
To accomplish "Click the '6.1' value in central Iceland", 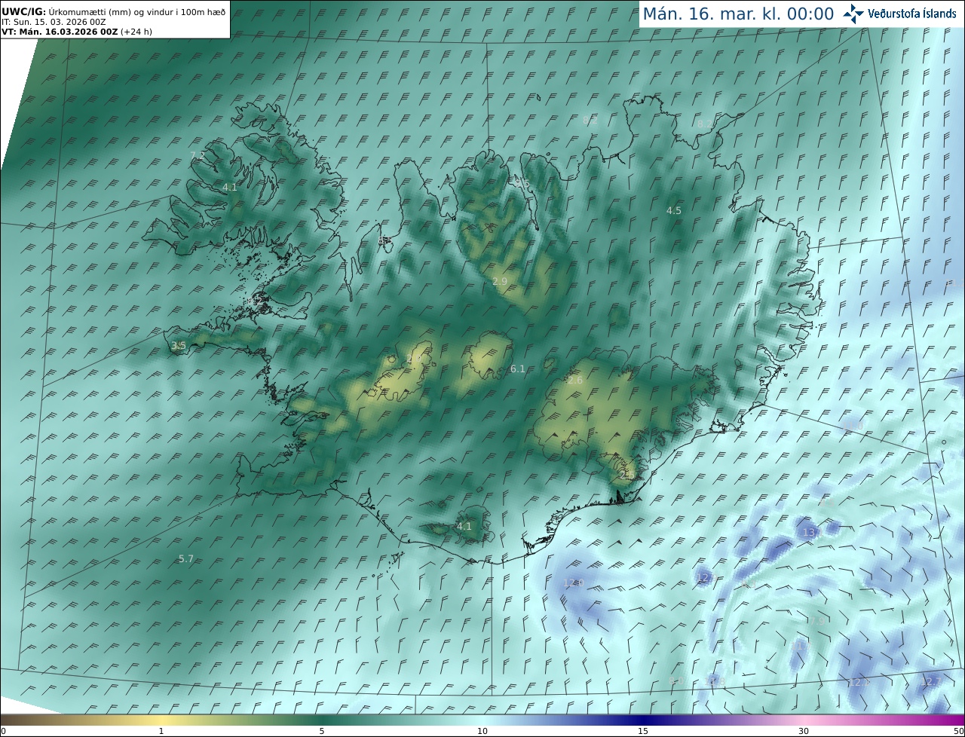I will (x=518, y=369).
